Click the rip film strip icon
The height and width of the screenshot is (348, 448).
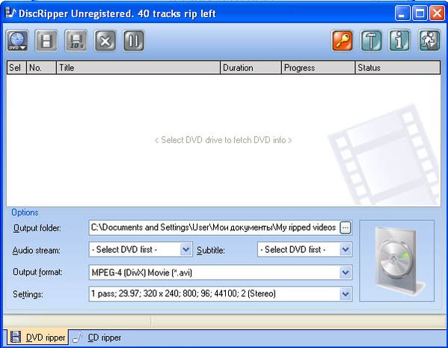click(46, 41)
